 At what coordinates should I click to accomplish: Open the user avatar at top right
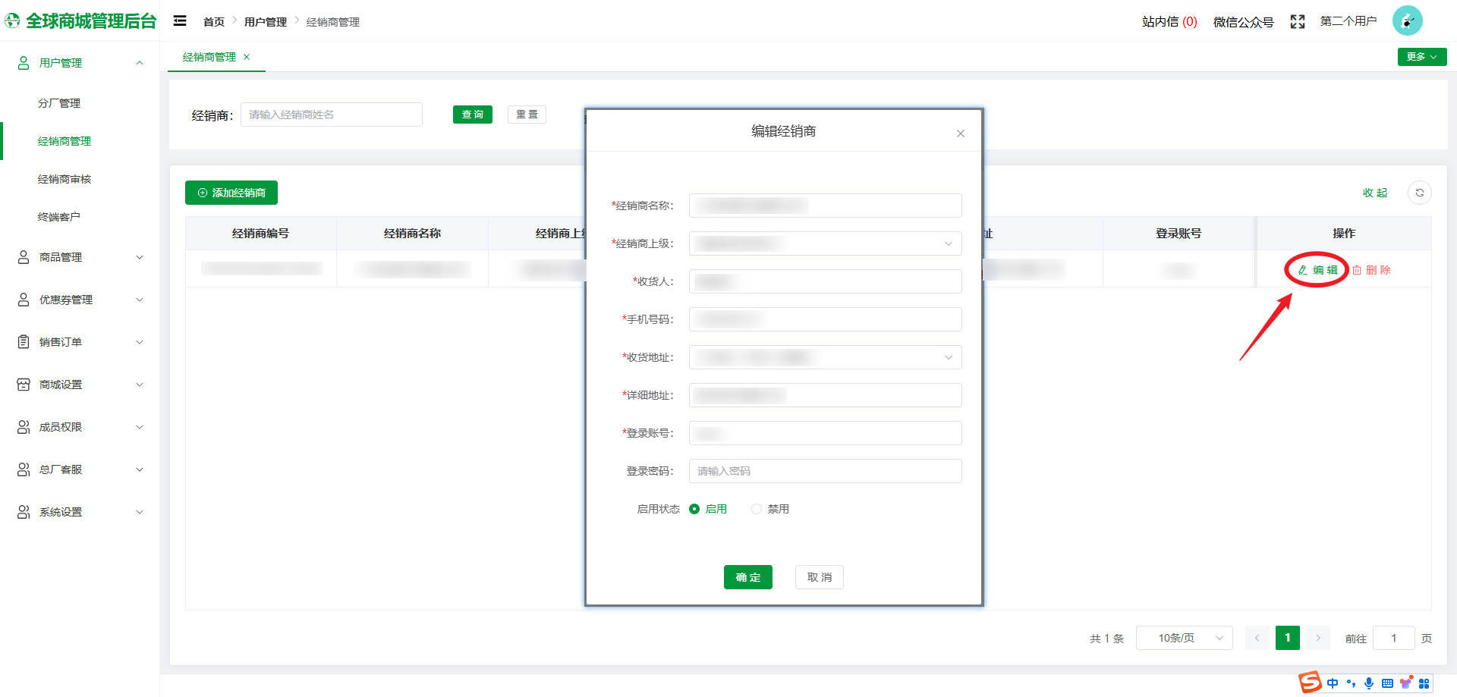click(1408, 20)
